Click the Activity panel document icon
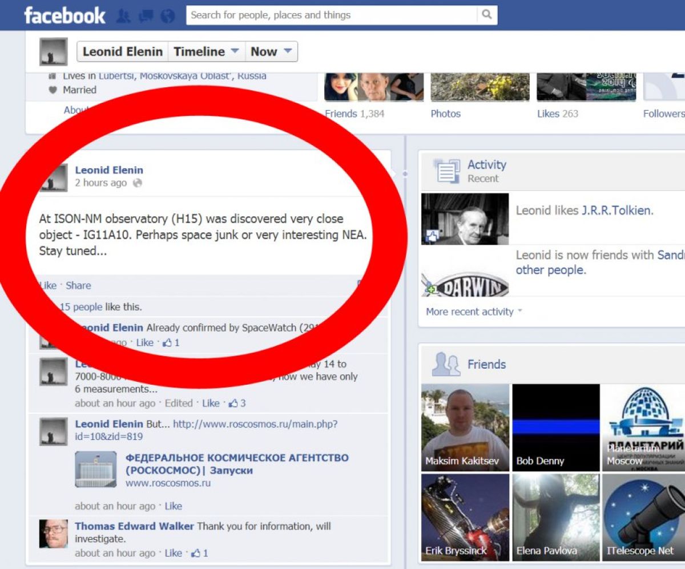Viewport: 685px width, 569px height. coord(446,171)
